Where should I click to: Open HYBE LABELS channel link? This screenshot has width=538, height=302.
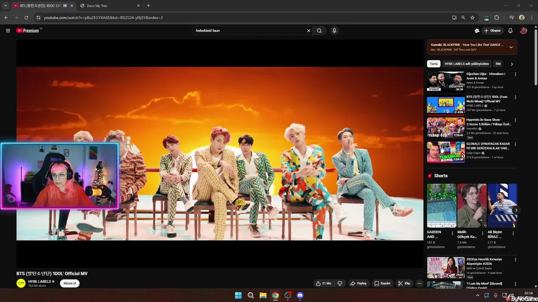coord(40,281)
